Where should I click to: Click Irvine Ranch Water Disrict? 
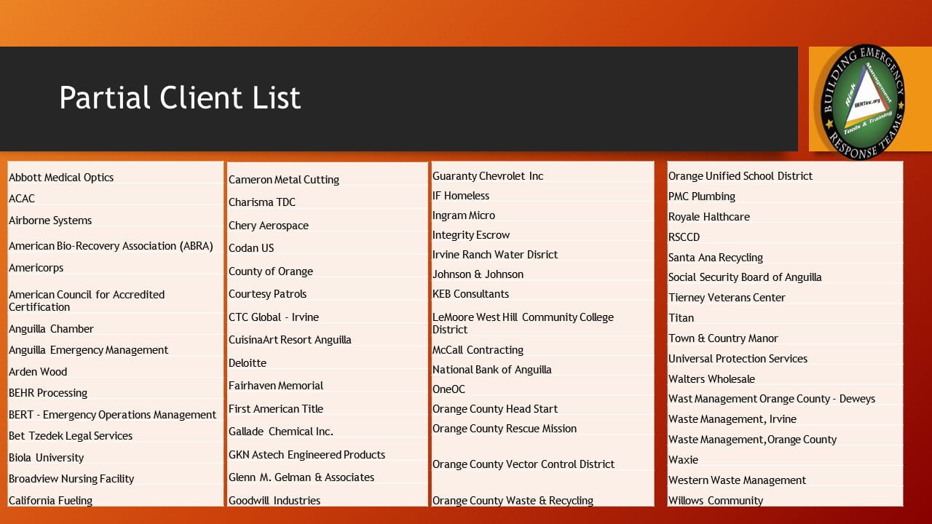(495, 255)
